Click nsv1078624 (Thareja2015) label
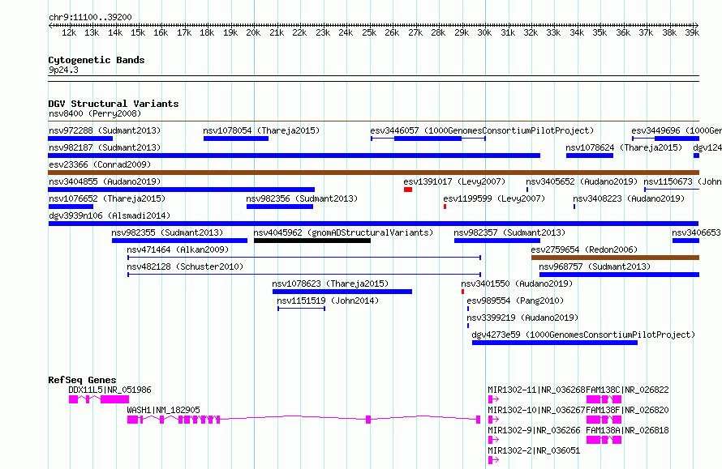 coord(624,147)
